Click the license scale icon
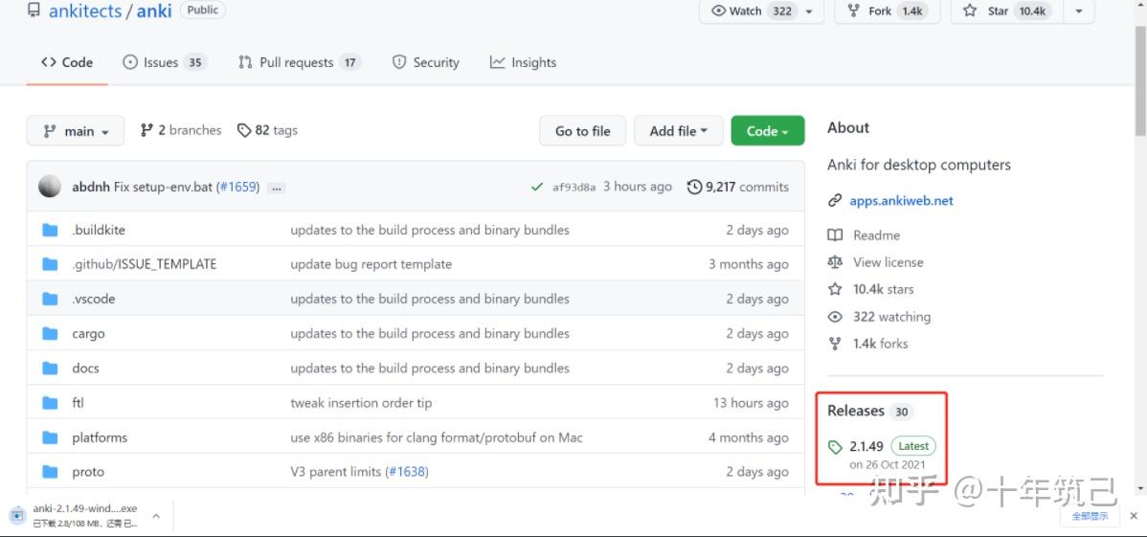 pos(835,262)
